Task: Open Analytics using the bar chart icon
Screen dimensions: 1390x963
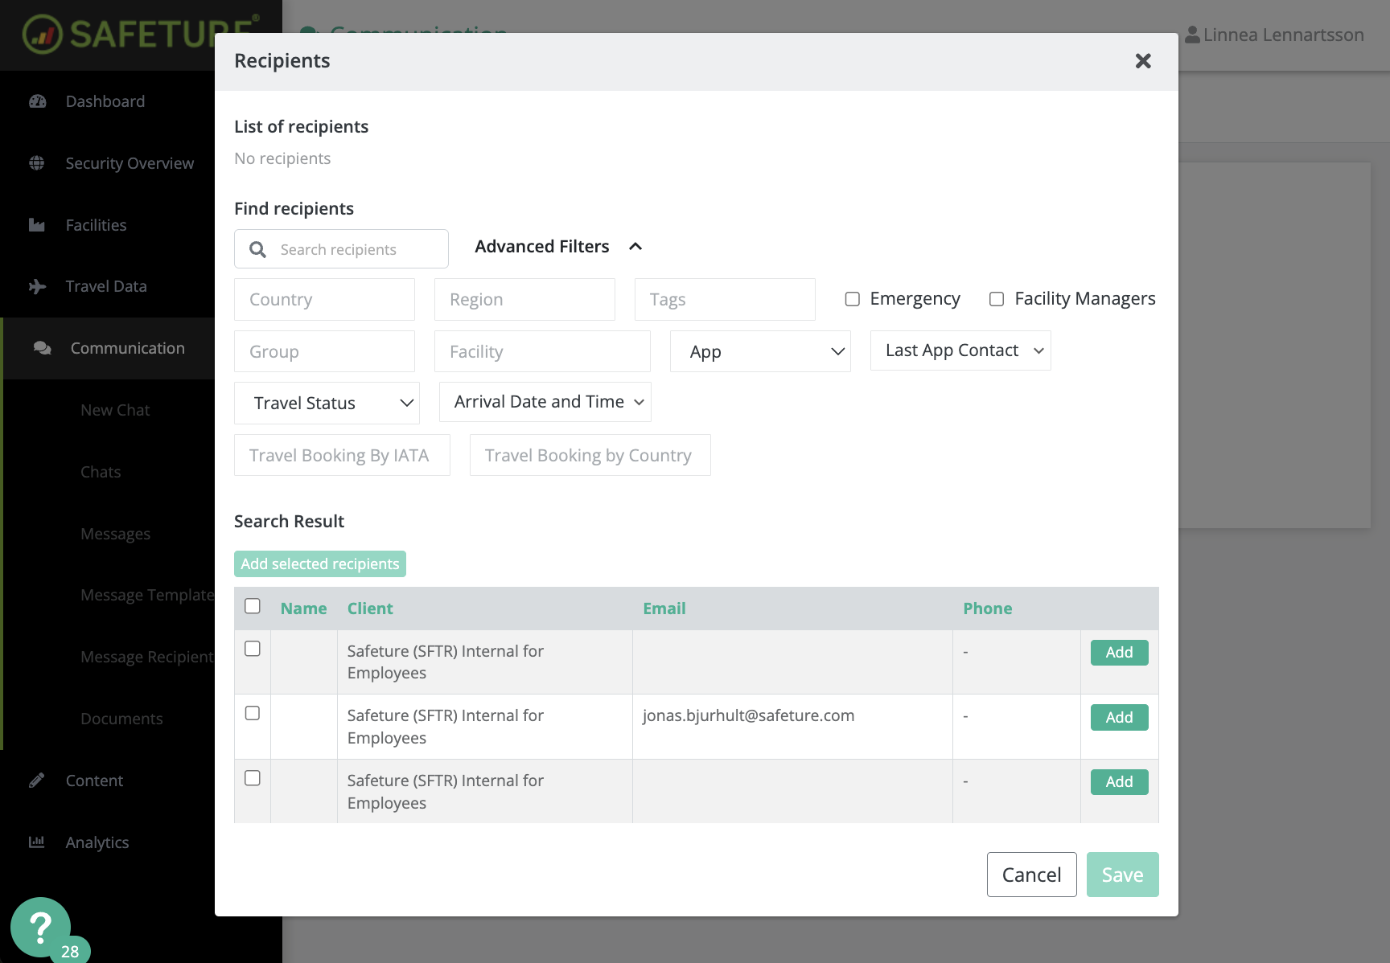Action: coord(37,842)
